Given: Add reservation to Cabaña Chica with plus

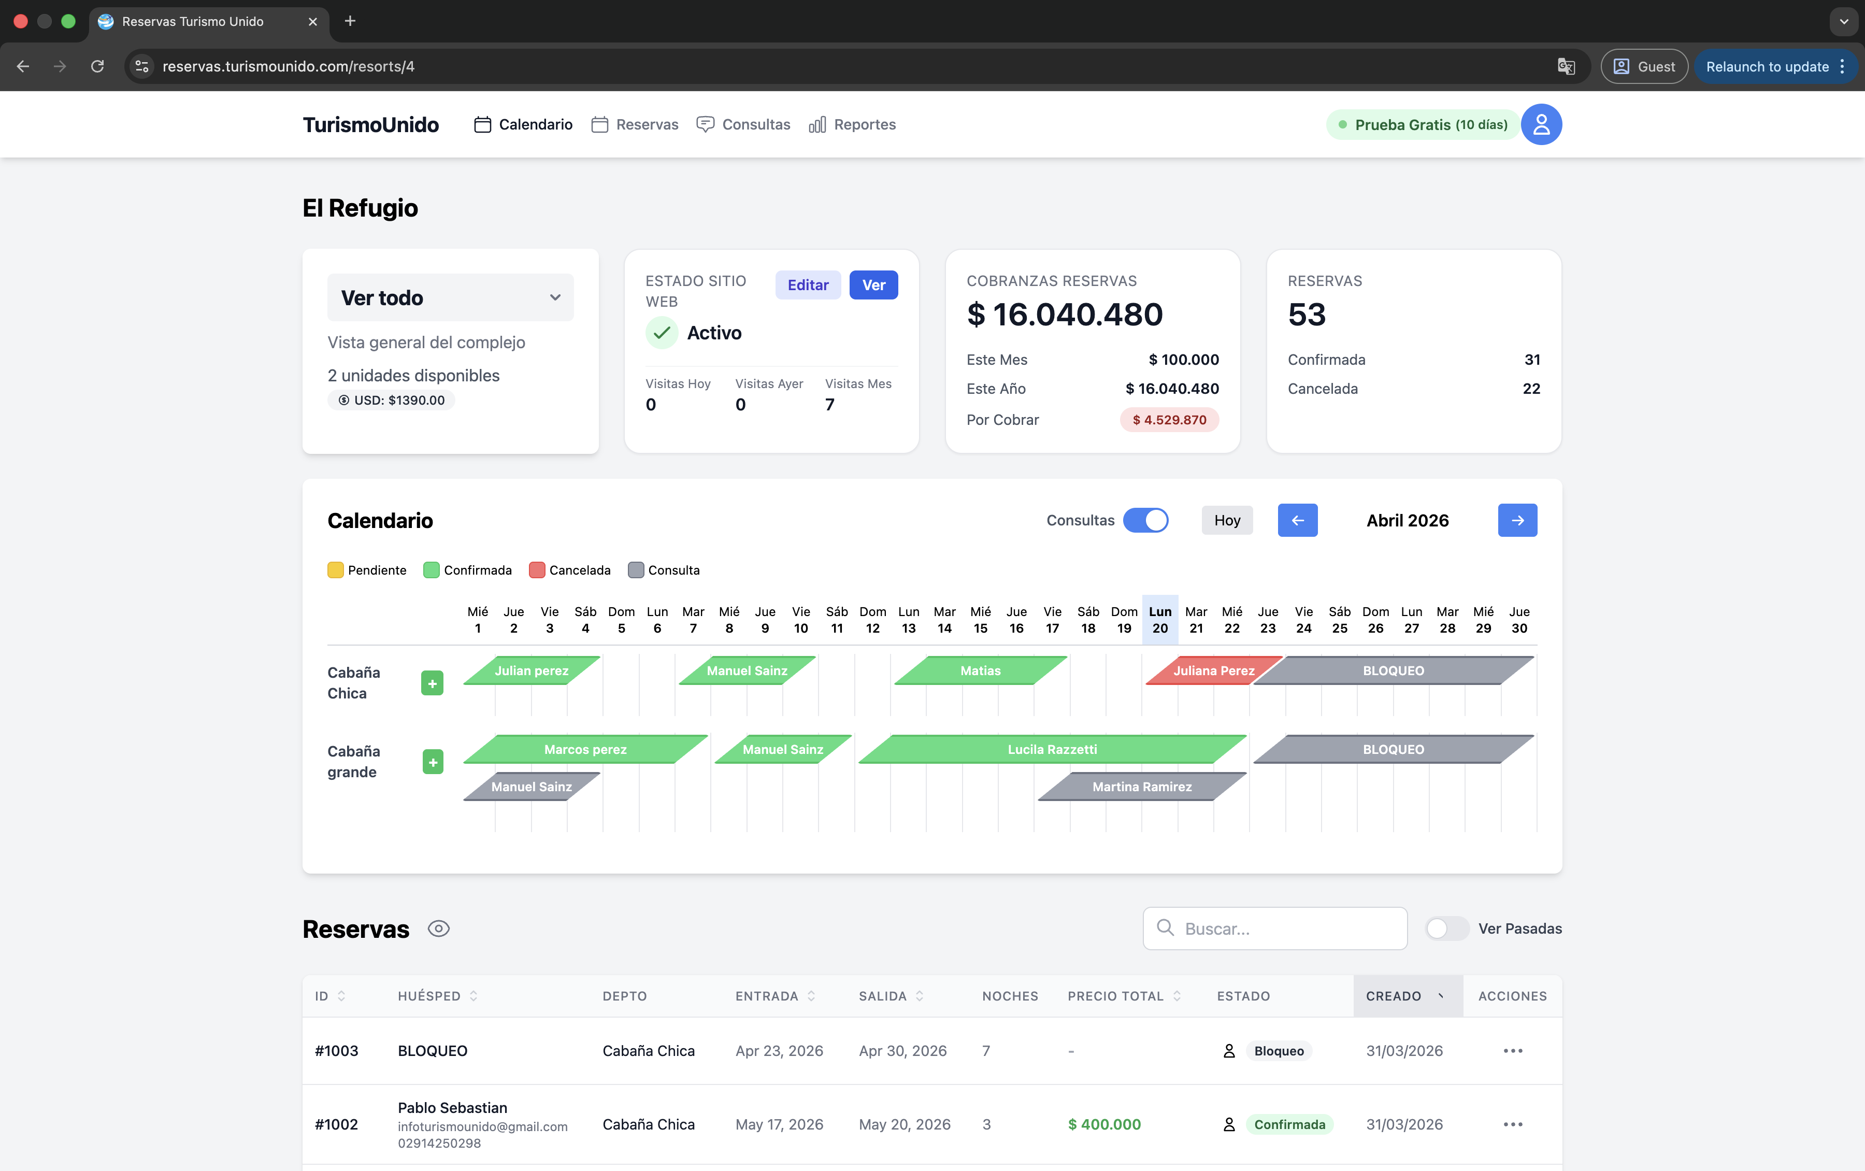Looking at the screenshot, I should tap(432, 683).
